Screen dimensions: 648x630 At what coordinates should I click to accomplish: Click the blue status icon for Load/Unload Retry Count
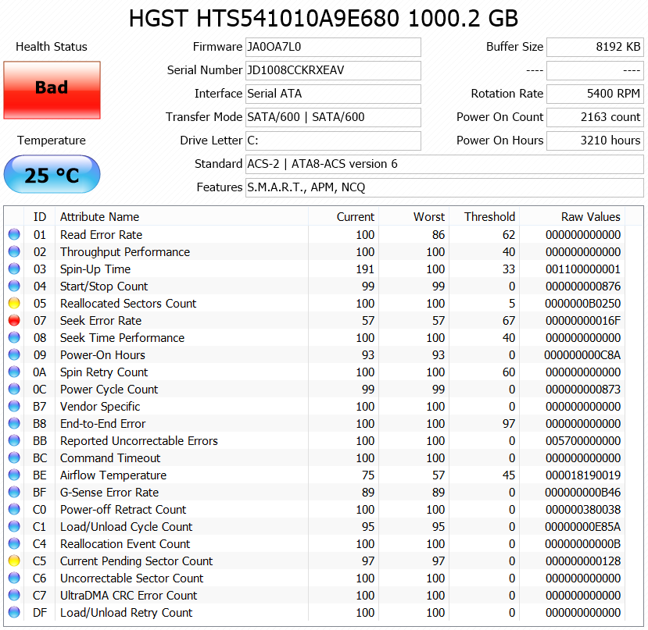14,613
